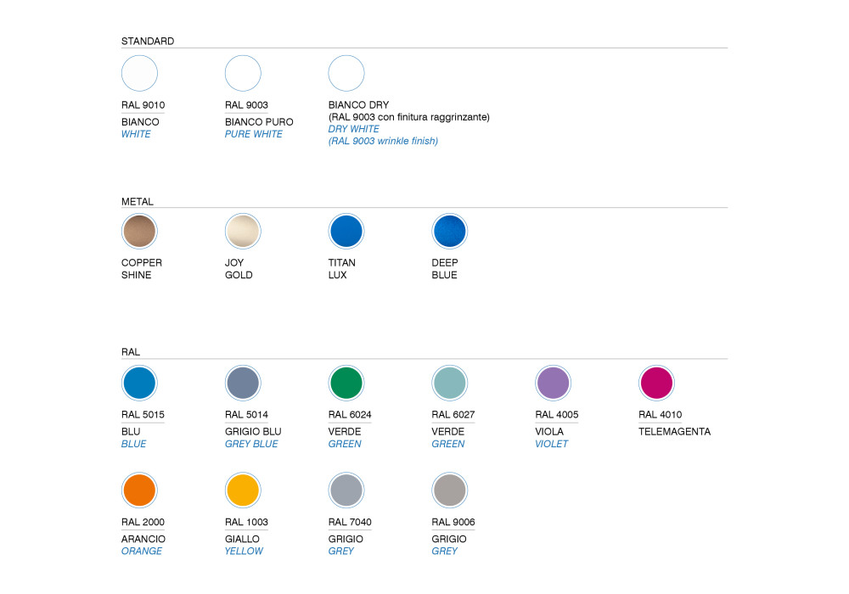Pick the RAL 6024 Verde green swatch

(346, 383)
